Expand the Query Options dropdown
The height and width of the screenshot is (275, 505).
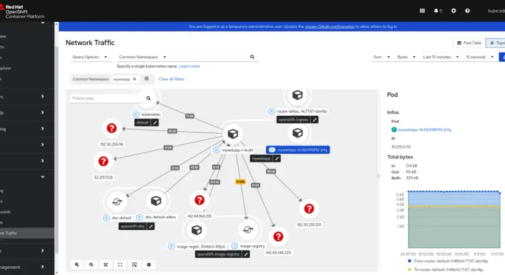(90, 57)
